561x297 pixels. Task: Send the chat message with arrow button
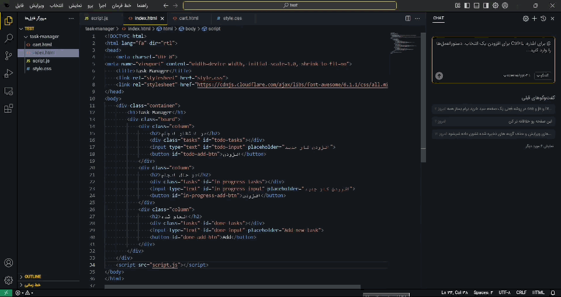click(x=439, y=76)
